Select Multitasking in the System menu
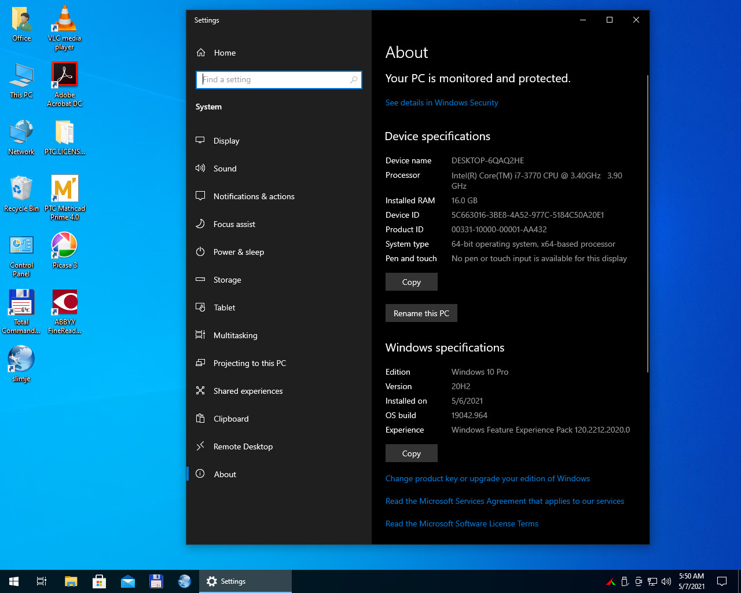Image resolution: width=741 pixels, height=593 pixels. 235,335
